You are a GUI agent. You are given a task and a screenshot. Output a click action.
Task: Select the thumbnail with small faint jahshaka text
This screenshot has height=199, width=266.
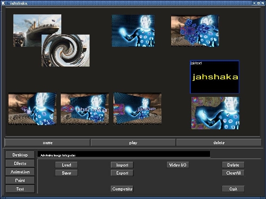point(138,109)
